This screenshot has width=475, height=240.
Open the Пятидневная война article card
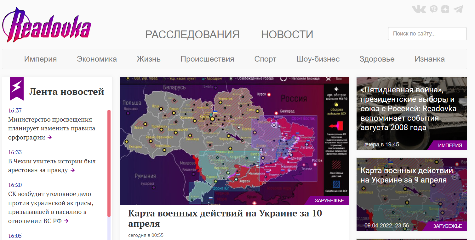click(412, 113)
